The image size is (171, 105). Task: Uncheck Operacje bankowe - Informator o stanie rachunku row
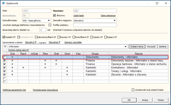5,64
